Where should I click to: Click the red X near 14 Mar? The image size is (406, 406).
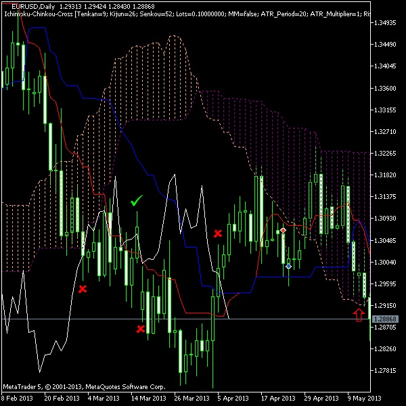pos(141,329)
